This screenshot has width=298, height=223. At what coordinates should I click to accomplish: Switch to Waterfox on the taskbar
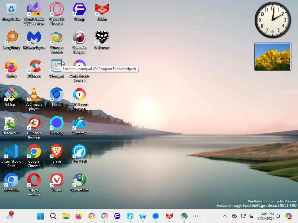point(143,216)
